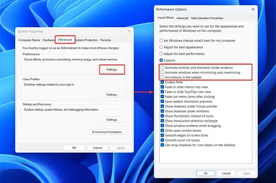This screenshot has width=276, height=183.
Task: Toggle Animate windows when minimizing and maximizing
Action: pos(162,73)
